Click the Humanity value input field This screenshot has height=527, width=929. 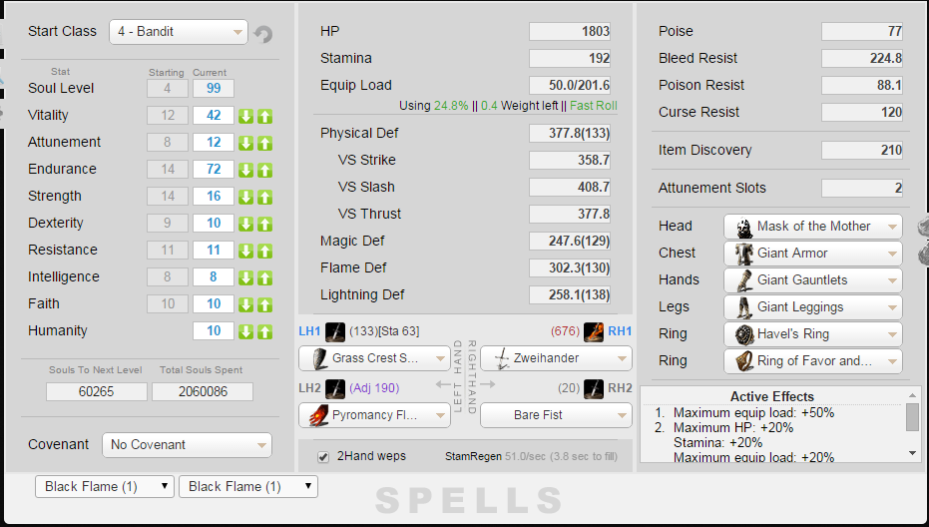(214, 331)
